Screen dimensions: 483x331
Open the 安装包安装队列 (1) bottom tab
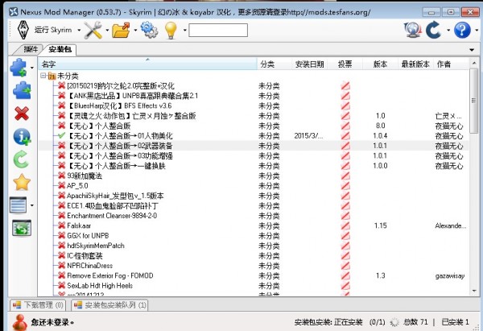(x=109, y=305)
